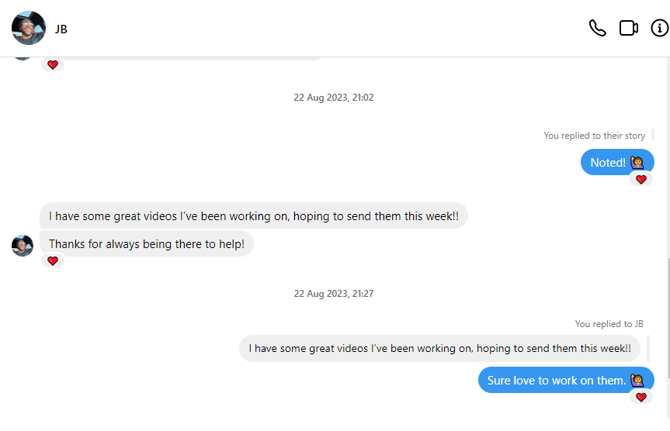Click the heart reaction below the header

click(x=53, y=65)
